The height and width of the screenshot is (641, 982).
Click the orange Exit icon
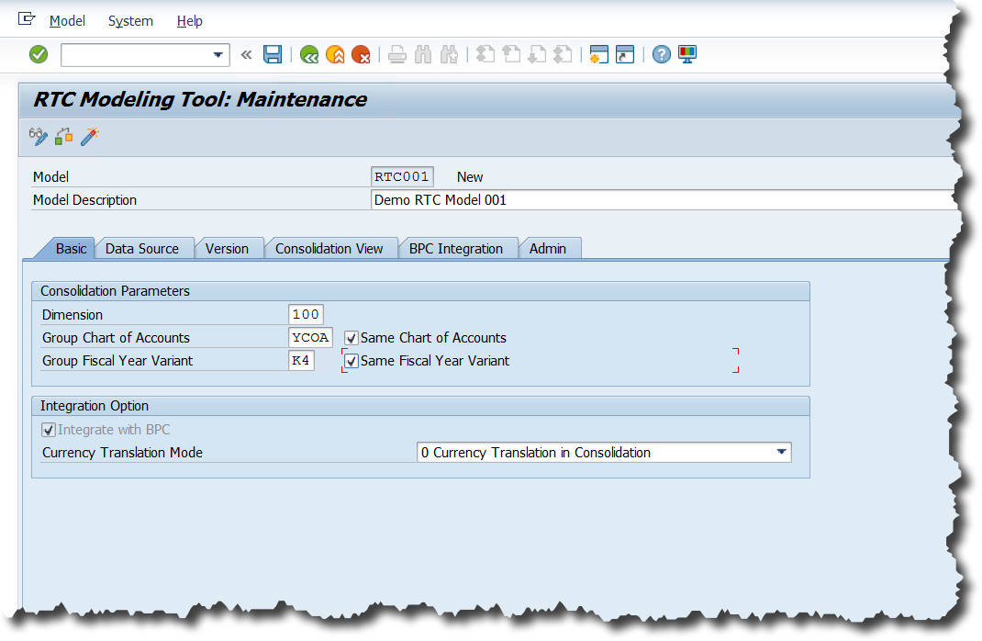point(335,55)
